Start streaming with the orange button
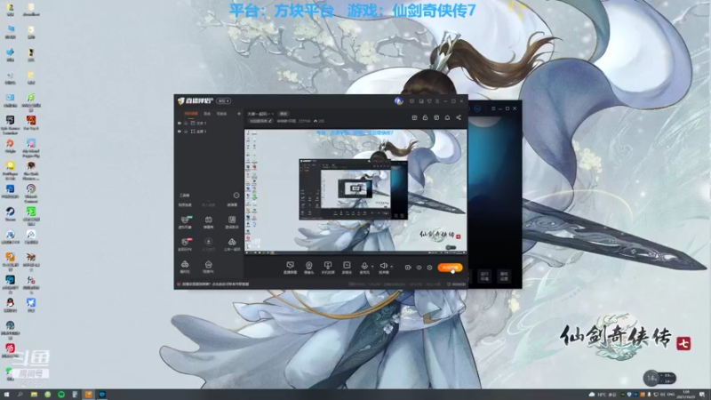The image size is (711, 400). [451, 268]
